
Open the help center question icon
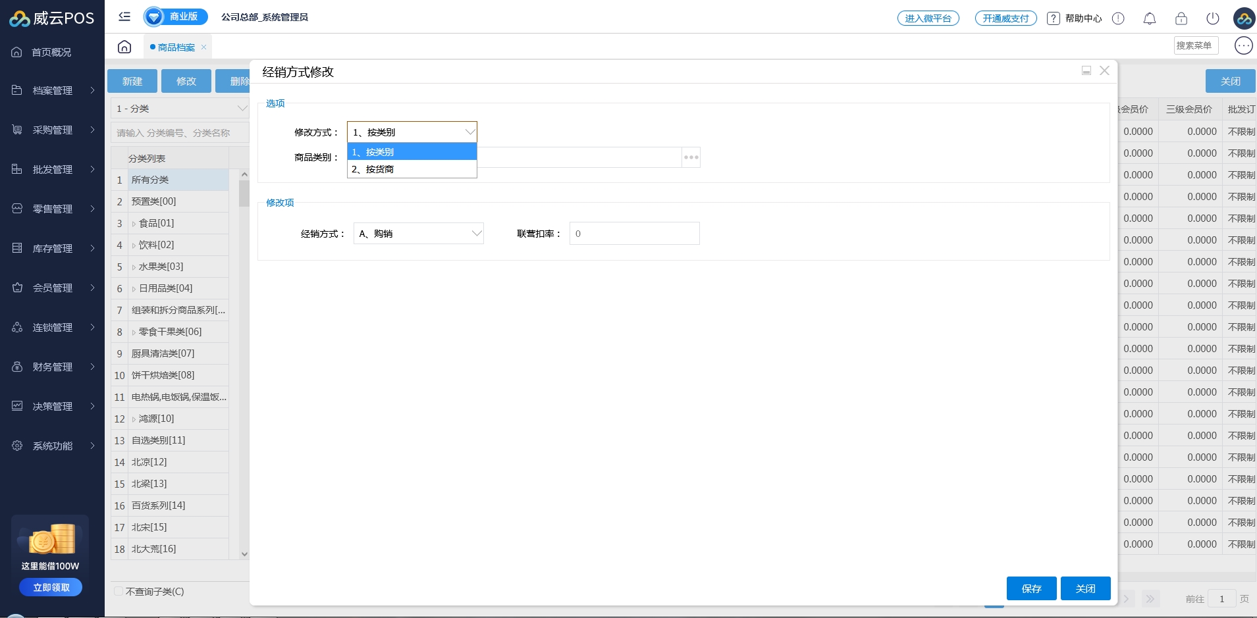pos(1054,18)
